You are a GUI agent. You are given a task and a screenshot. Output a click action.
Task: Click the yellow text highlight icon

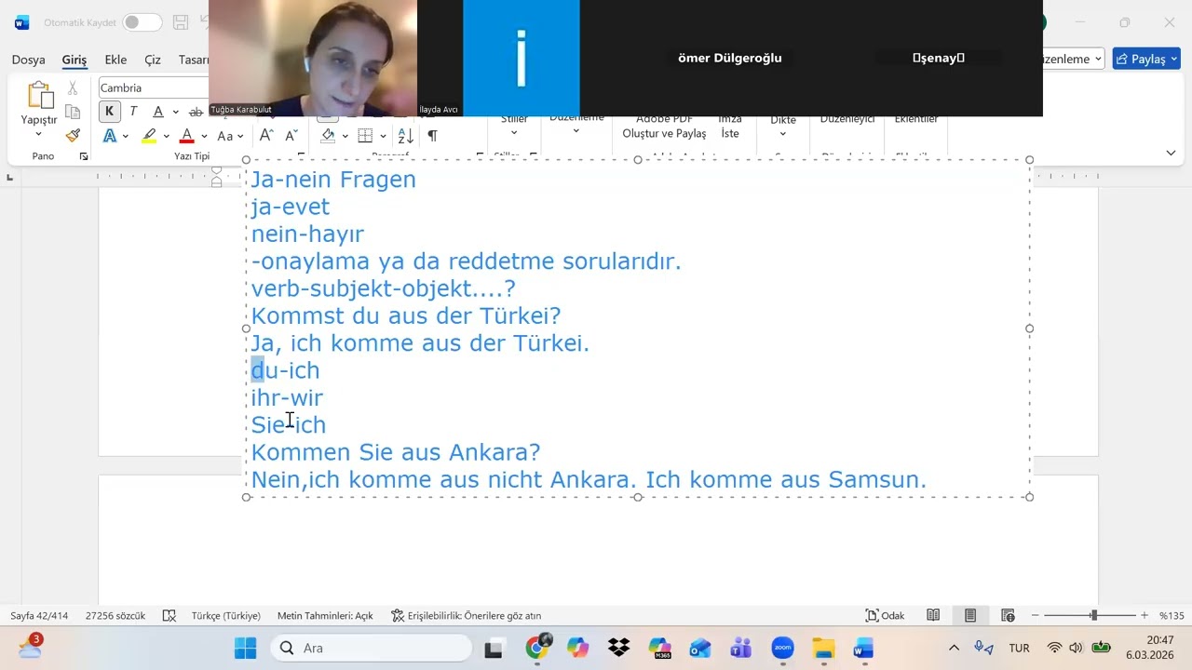[x=149, y=136]
